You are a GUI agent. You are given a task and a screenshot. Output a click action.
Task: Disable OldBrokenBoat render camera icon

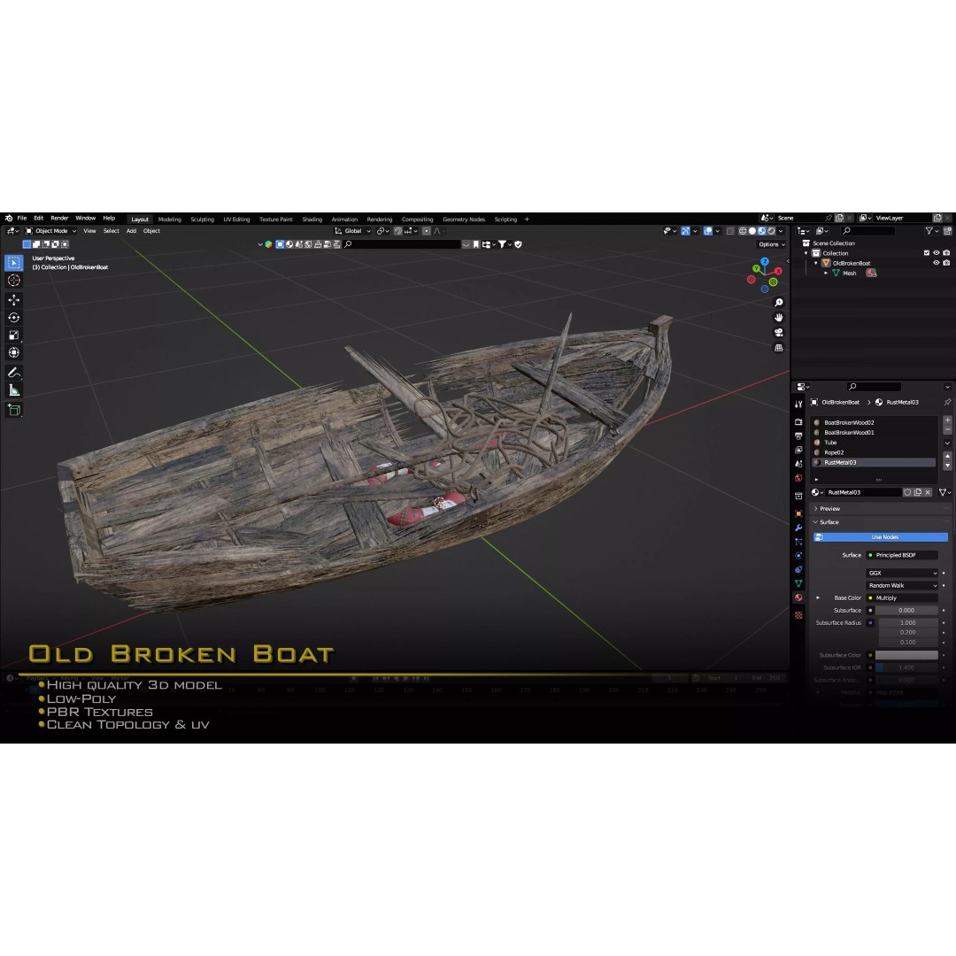(x=946, y=264)
